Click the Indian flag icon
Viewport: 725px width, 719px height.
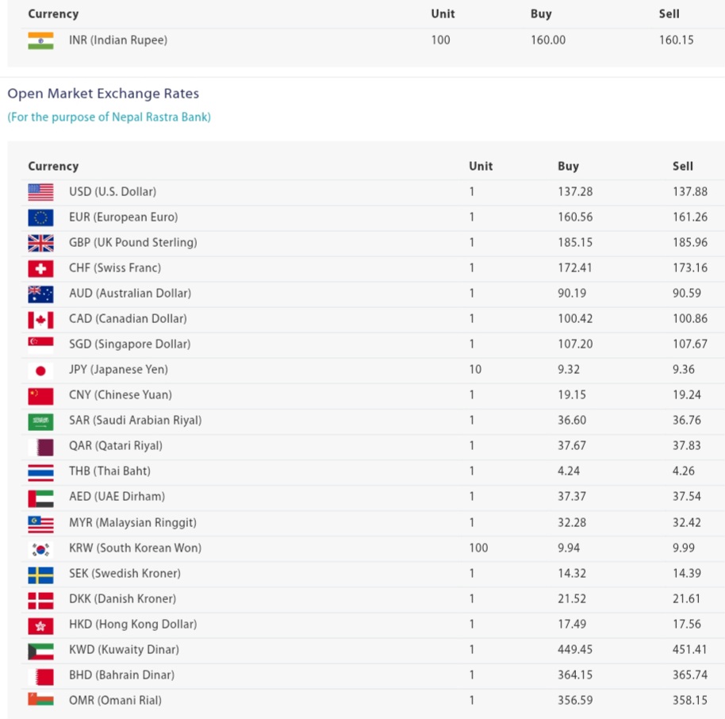[40, 40]
